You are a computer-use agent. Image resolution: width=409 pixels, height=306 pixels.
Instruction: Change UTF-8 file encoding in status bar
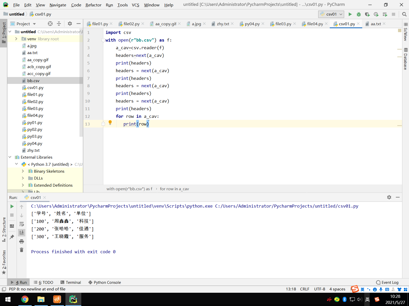(x=320, y=289)
